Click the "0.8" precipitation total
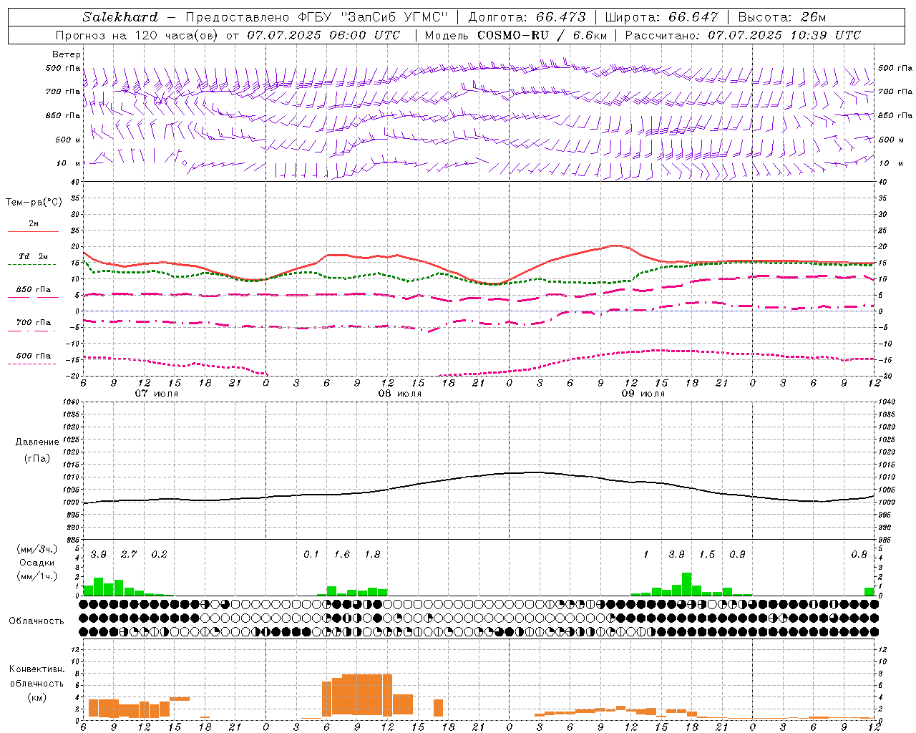This screenshot has height=733, width=916. (859, 555)
